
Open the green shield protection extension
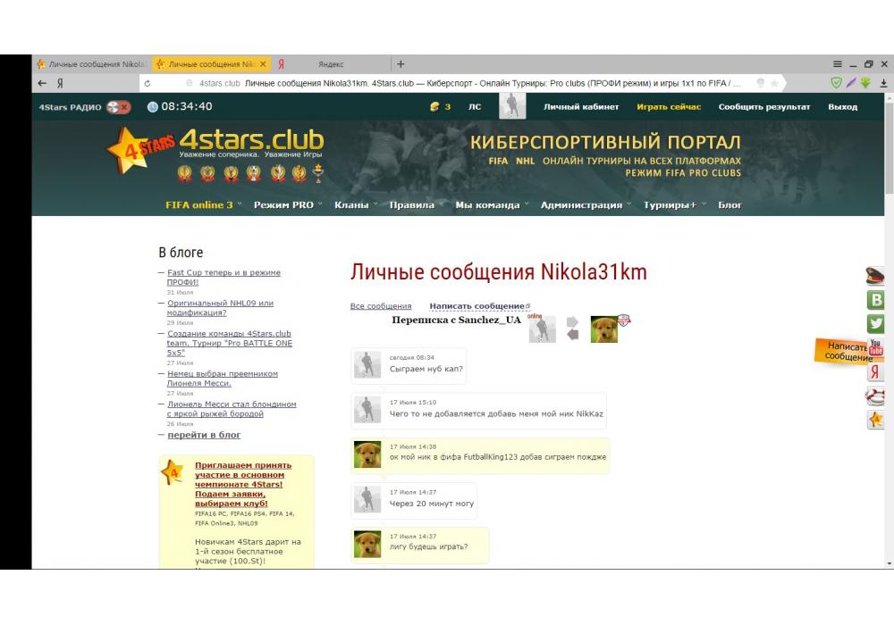(x=836, y=83)
